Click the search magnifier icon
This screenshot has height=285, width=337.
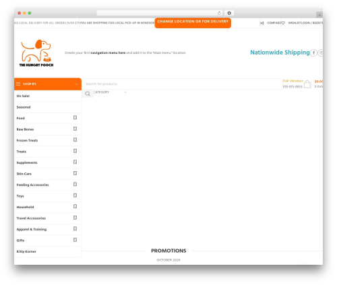(x=88, y=94)
